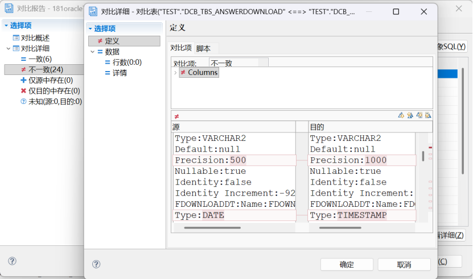Select 仅目的中存在(0) in the report tree
Screen dimensions: 473x279
(x=54, y=91)
